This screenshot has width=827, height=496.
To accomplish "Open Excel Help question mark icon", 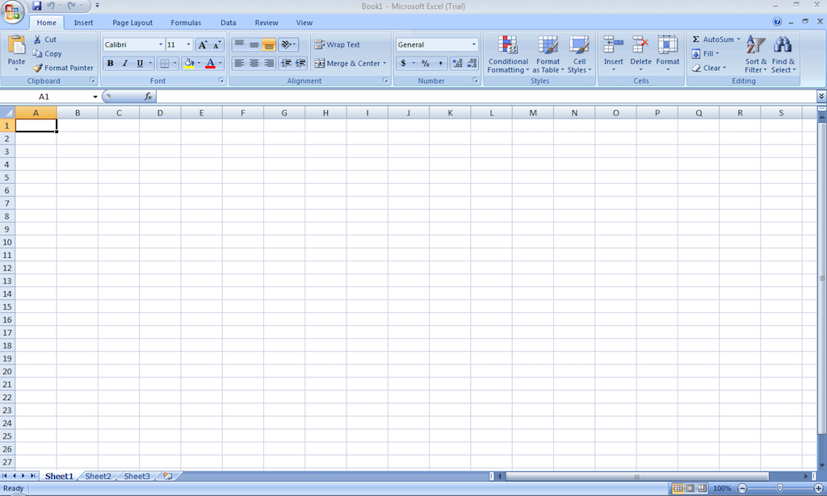I will click(x=777, y=22).
